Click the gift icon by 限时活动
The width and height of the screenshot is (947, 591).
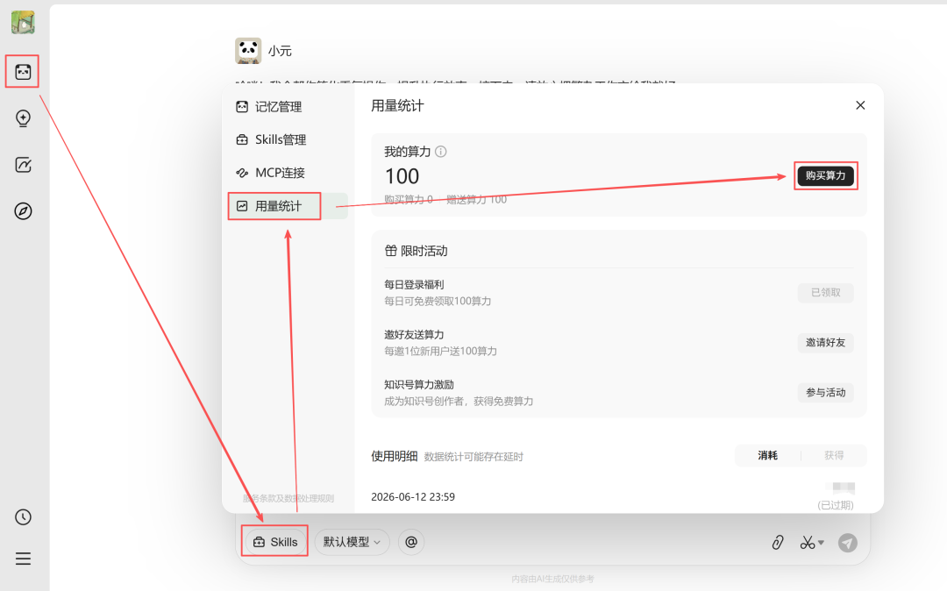(x=391, y=251)
